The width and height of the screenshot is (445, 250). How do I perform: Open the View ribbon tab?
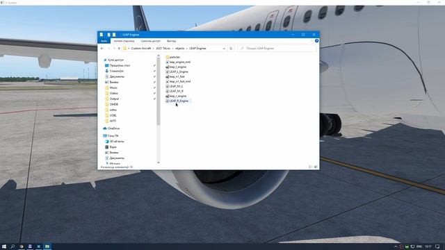[172, 41]
